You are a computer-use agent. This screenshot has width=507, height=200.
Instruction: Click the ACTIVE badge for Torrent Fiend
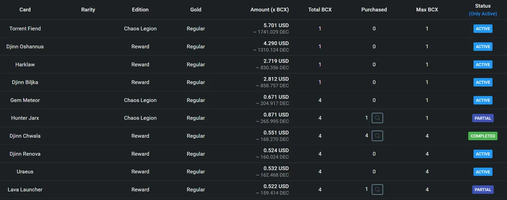pyautogui.click(x=483, y=28)
